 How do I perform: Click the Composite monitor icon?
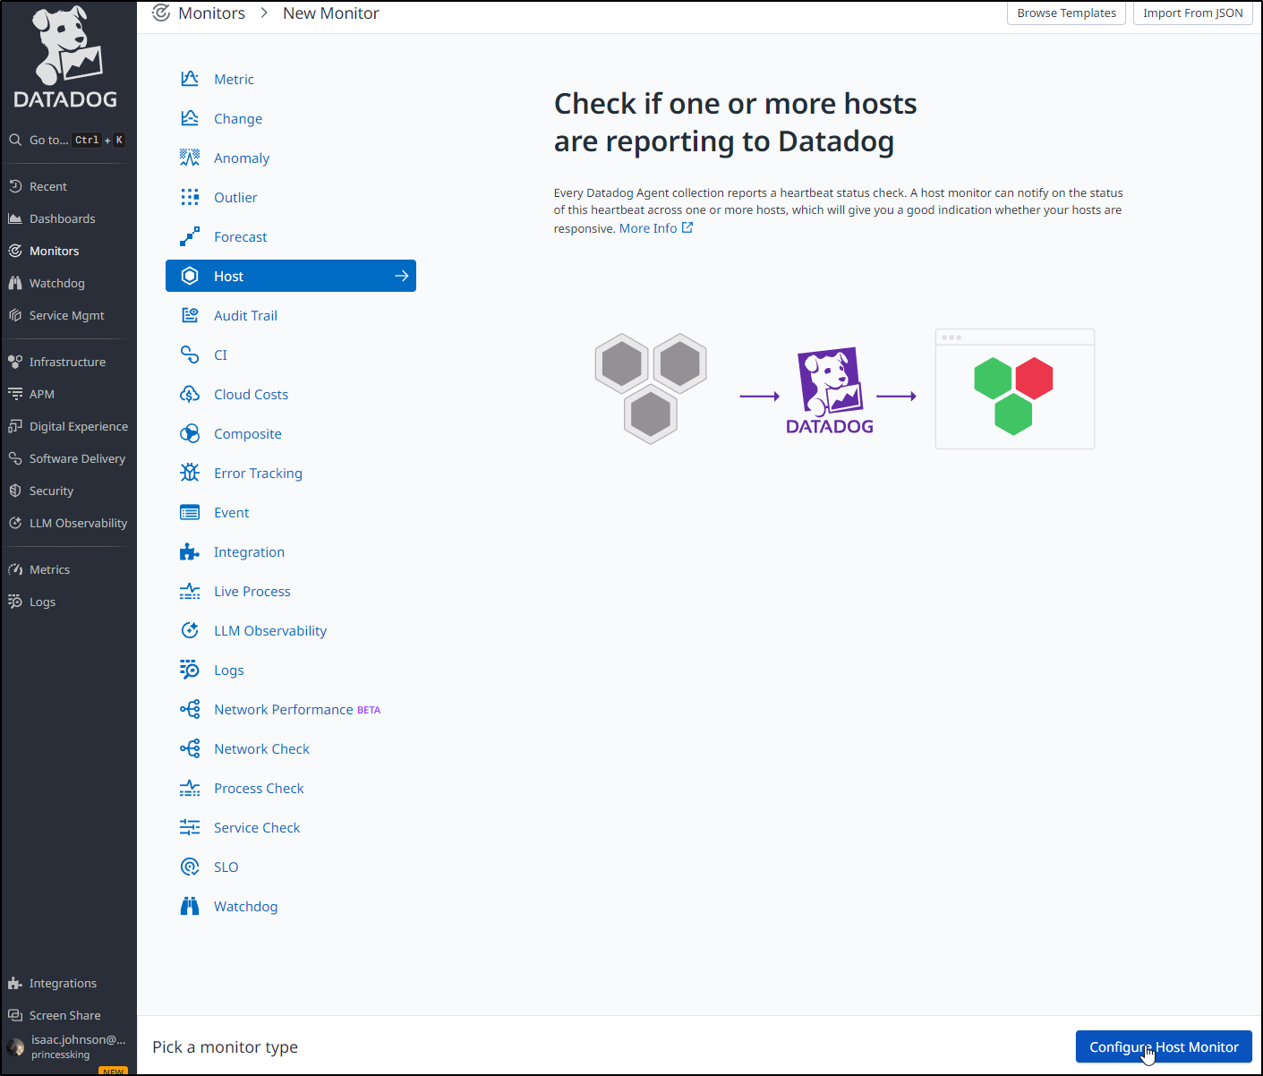click(190, 433)
